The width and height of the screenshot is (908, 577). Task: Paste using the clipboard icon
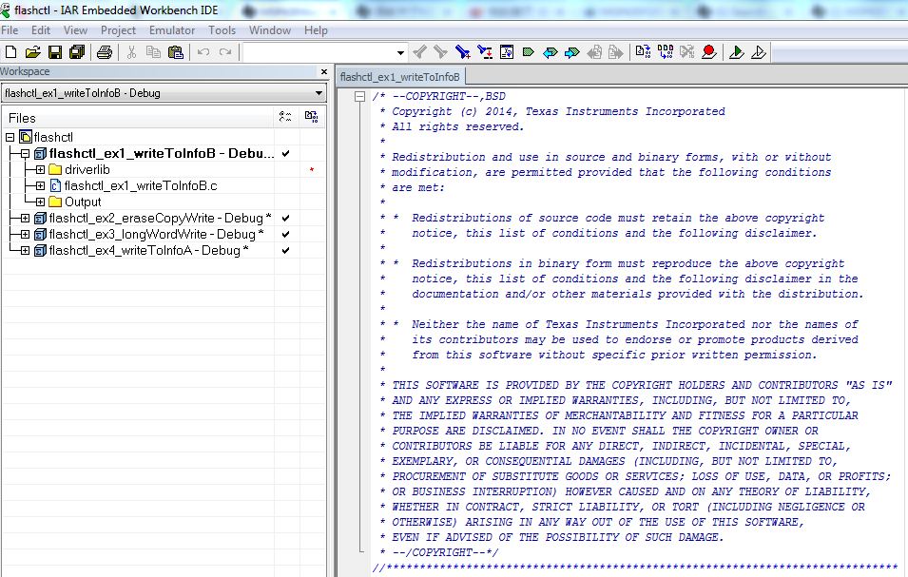click(176, 52)
